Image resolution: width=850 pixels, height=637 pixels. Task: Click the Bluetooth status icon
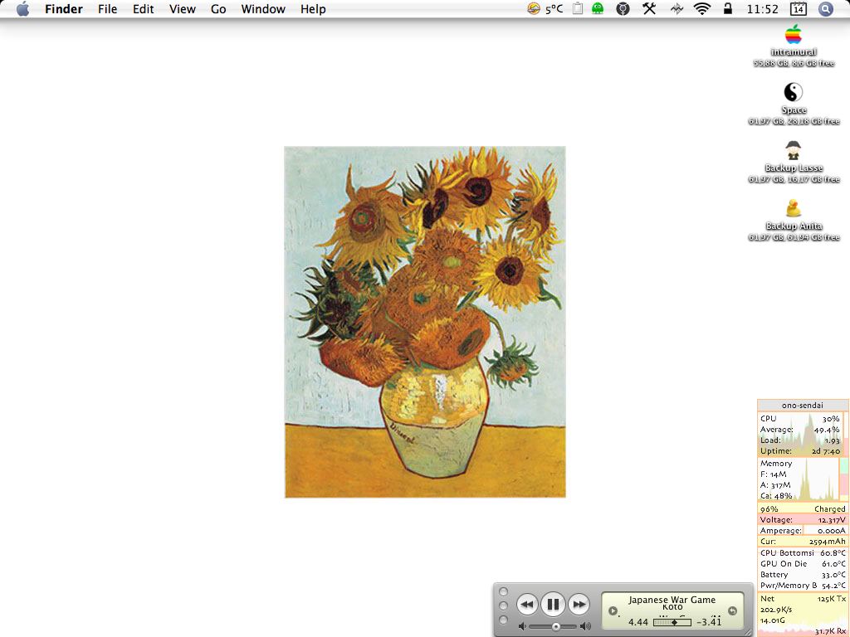click(x=677, y=8)
